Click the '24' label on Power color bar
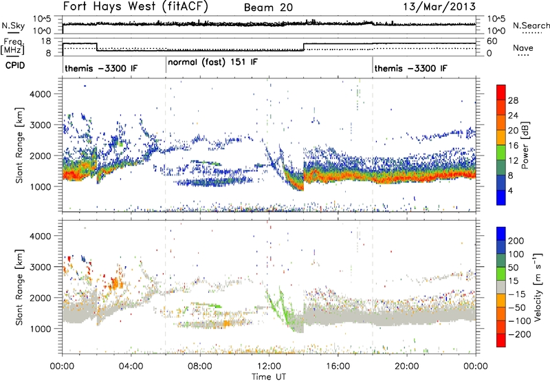This screenshot has width=550, height=381. point(513,116)
